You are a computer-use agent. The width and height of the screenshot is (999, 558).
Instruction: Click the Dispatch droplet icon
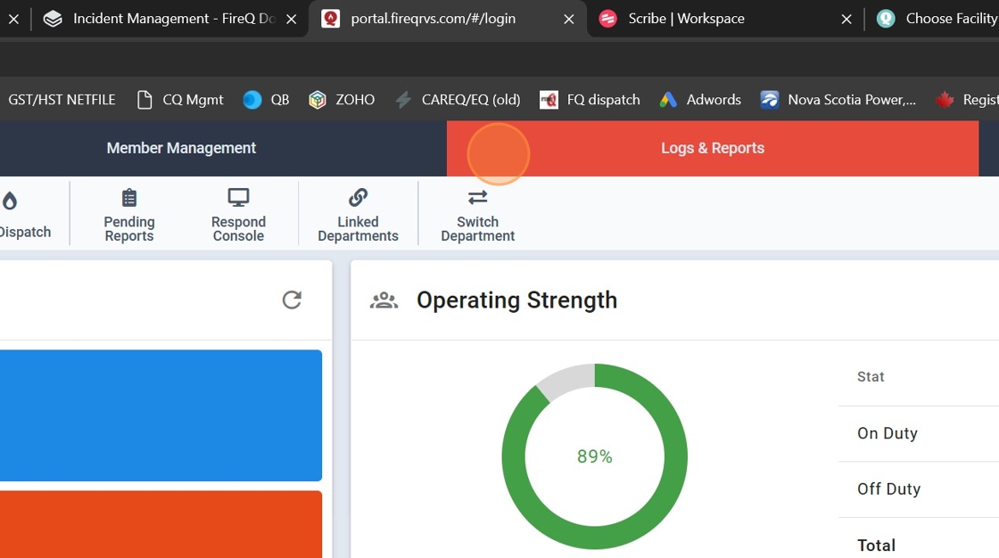11,201
